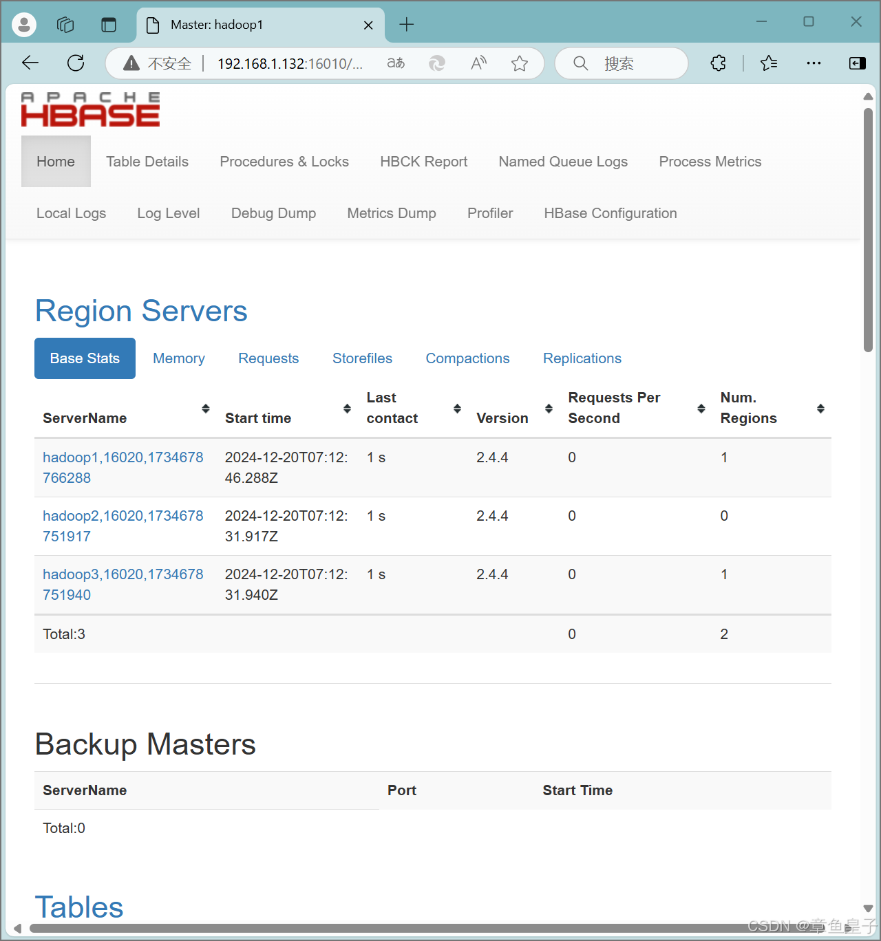Switch to the Compactions tab
881x941 pixels.
[468, 358]
